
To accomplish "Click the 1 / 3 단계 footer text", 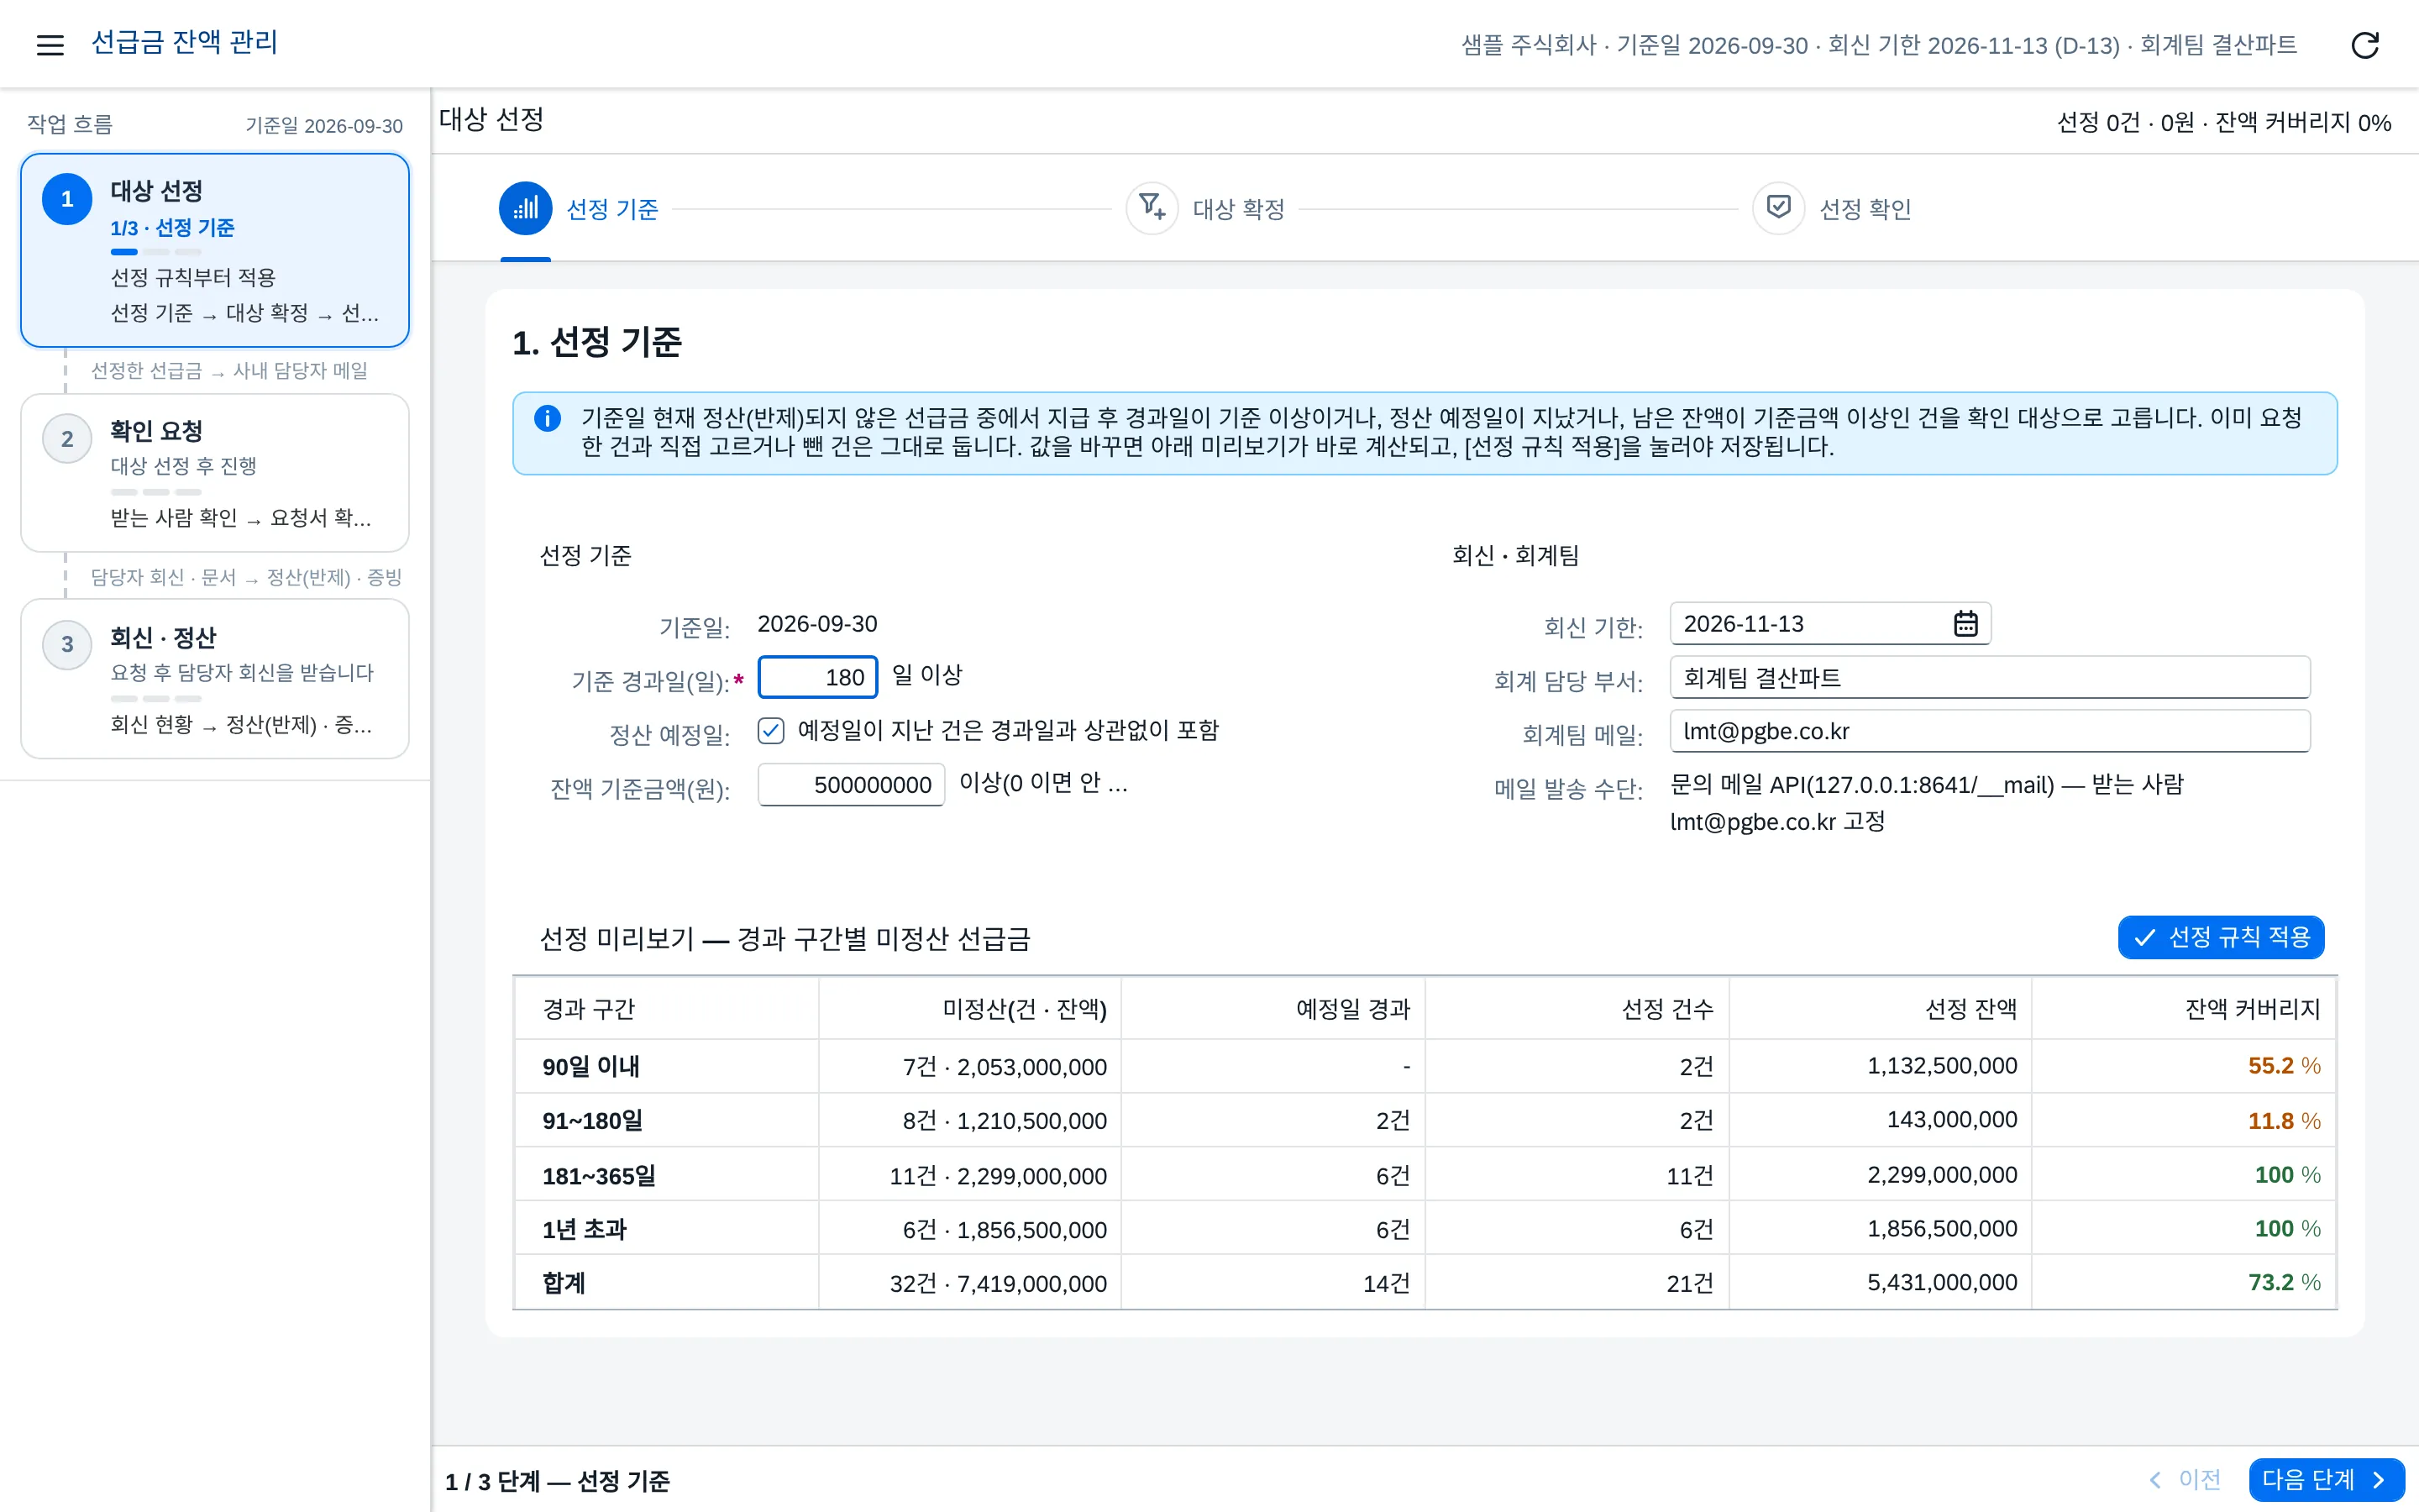I will [x=557, y=1480].
